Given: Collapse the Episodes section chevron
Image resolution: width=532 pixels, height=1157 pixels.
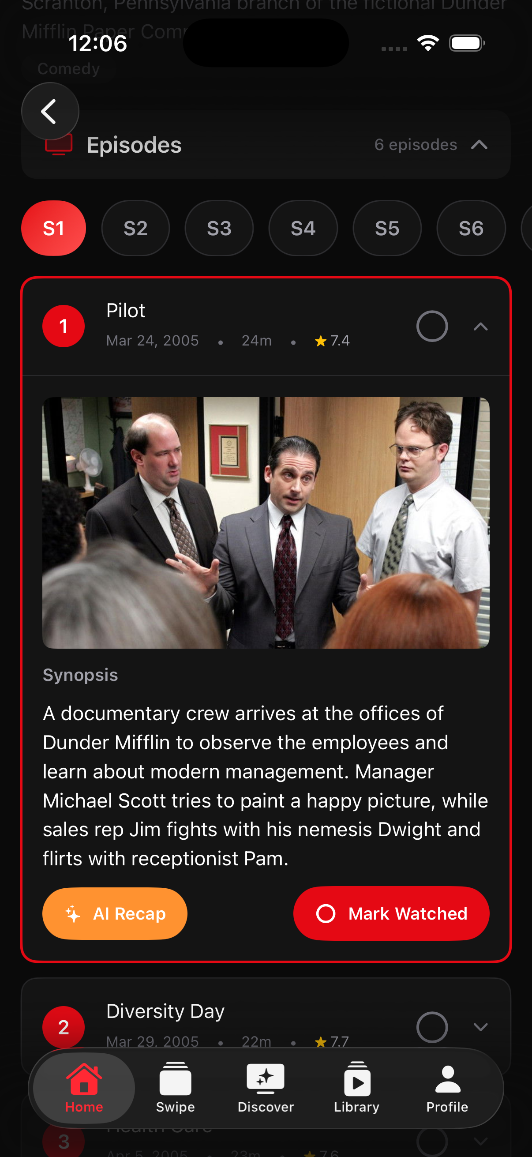Looking at the screenshot, I should point(480,145).
